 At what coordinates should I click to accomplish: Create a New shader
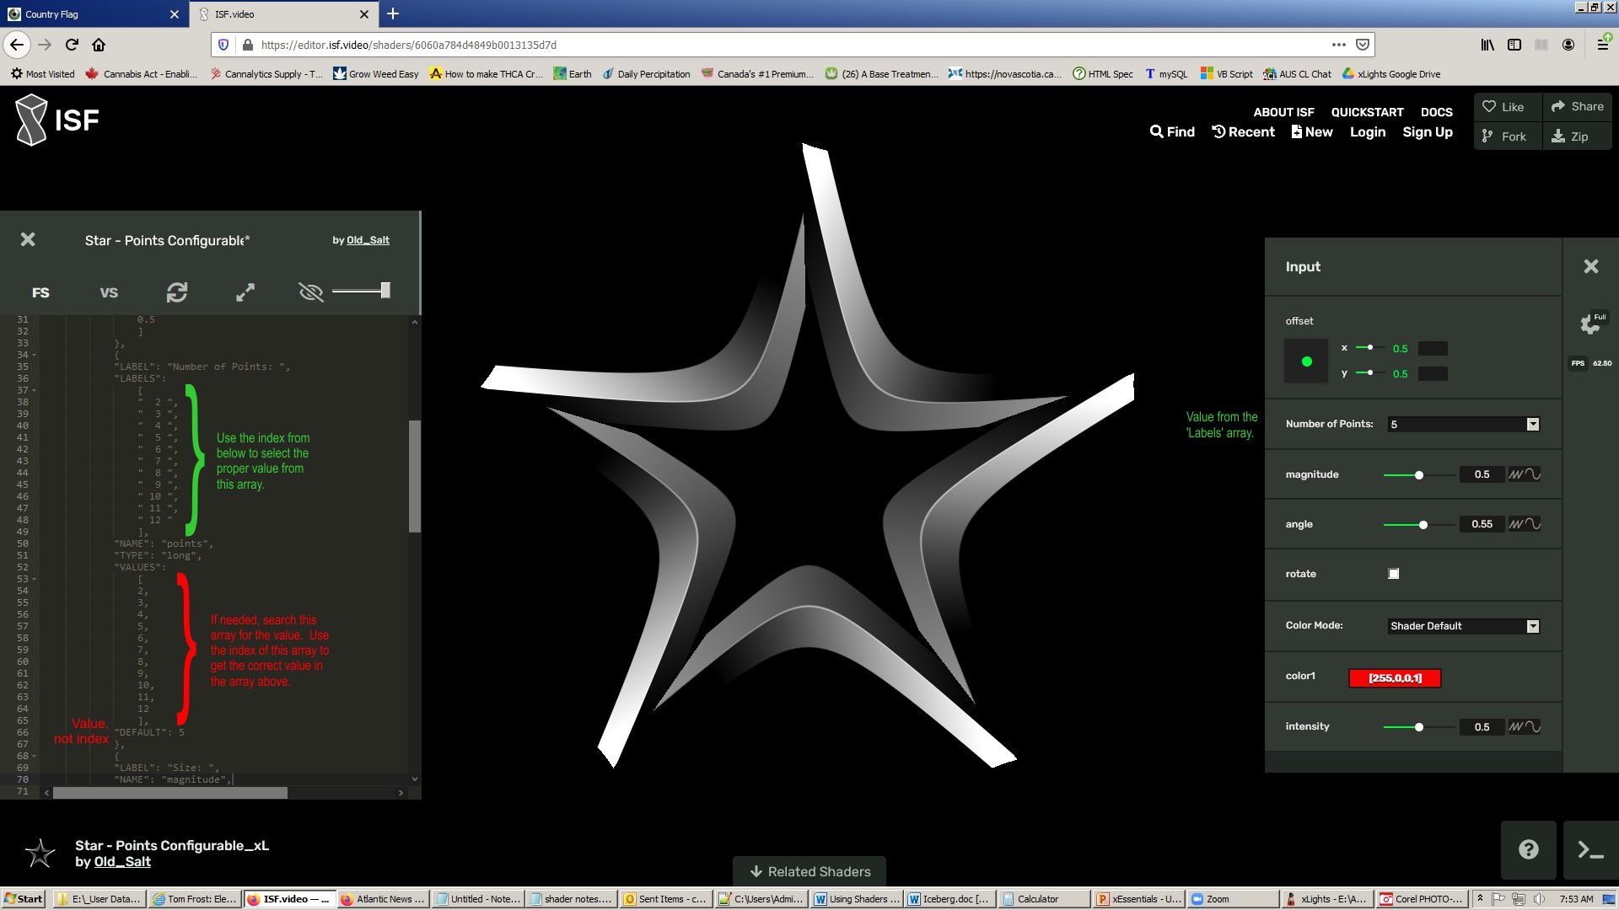point(1312,132)
